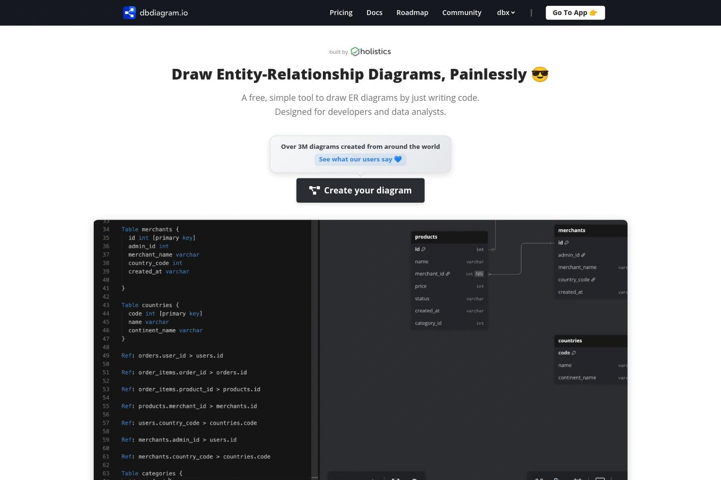Click code 'Ref: products.merchant_id > merchants.id'
The width and height of the screenshot is (721, 480).
click(189, 406)
